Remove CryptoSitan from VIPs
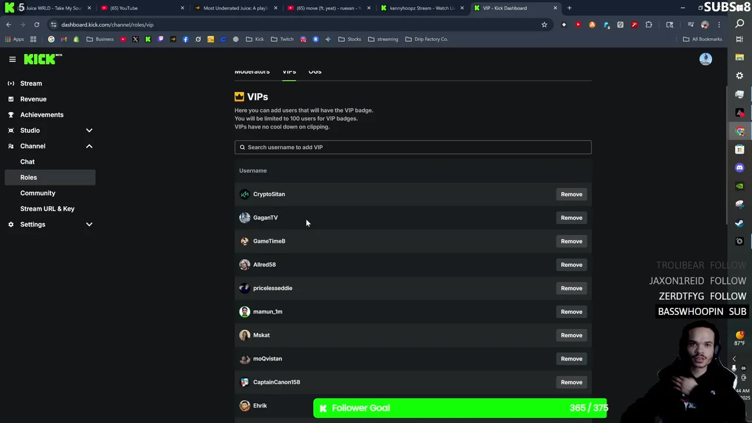 571,194
